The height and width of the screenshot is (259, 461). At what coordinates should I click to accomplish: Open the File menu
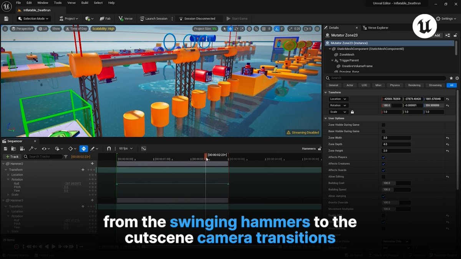[x=18, y=3]
